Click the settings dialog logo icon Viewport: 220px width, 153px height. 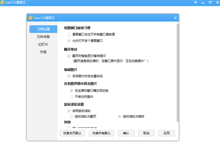point(31,18)
